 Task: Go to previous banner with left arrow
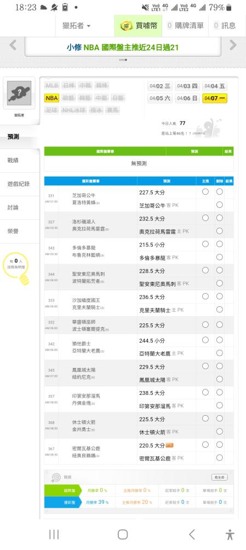(x=13, y=45)
